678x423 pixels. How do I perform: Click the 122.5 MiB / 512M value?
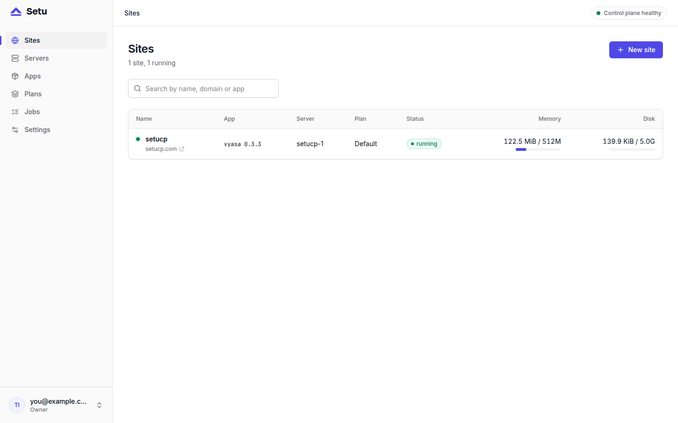(533, 141)
